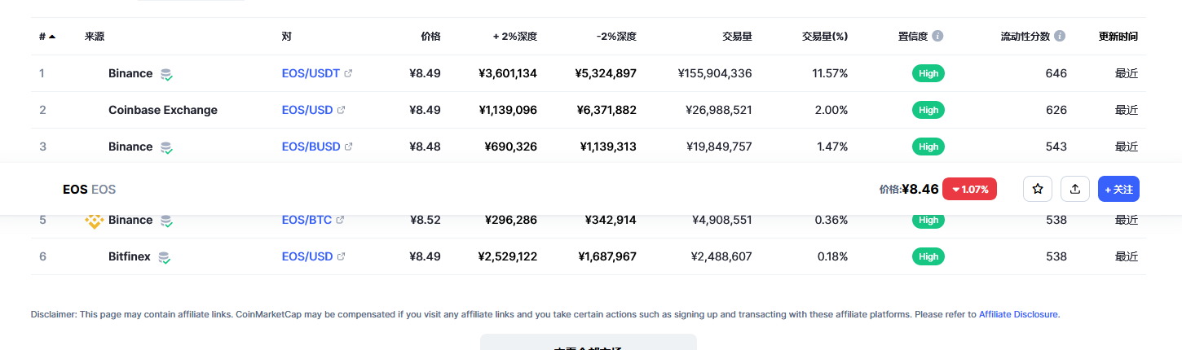Viewport: 1182px width, 350px height.
Task: Click the 置信度 info icon
Action: point(937,36)
